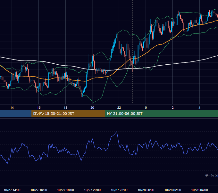Click the 18 hour label on price chart axis
The width and height of the screenshot is (218, 193).
click(x=65, y=108)
